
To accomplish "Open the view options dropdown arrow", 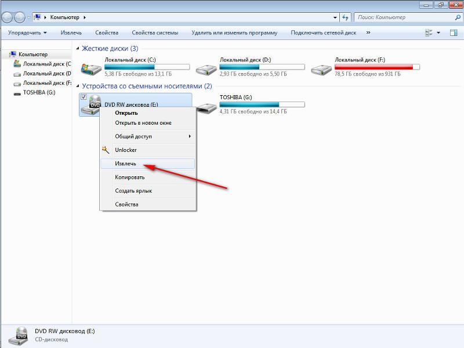I will (438, 32).
